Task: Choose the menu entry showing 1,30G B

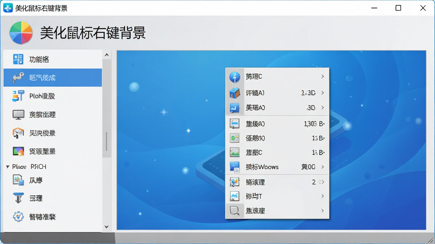Action: (277, 124)
